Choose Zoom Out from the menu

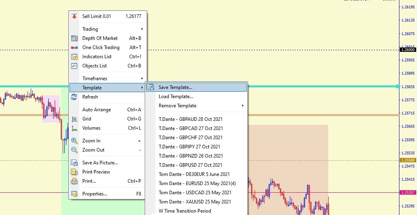click(x=108, y=150)
